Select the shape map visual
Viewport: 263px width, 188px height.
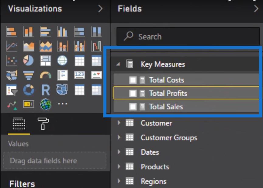coord(62,90)
